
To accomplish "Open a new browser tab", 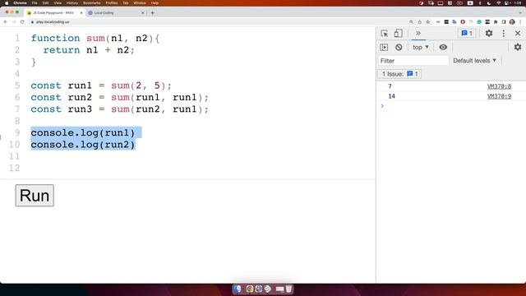I will pyautogui.click(x=153, y=13).
